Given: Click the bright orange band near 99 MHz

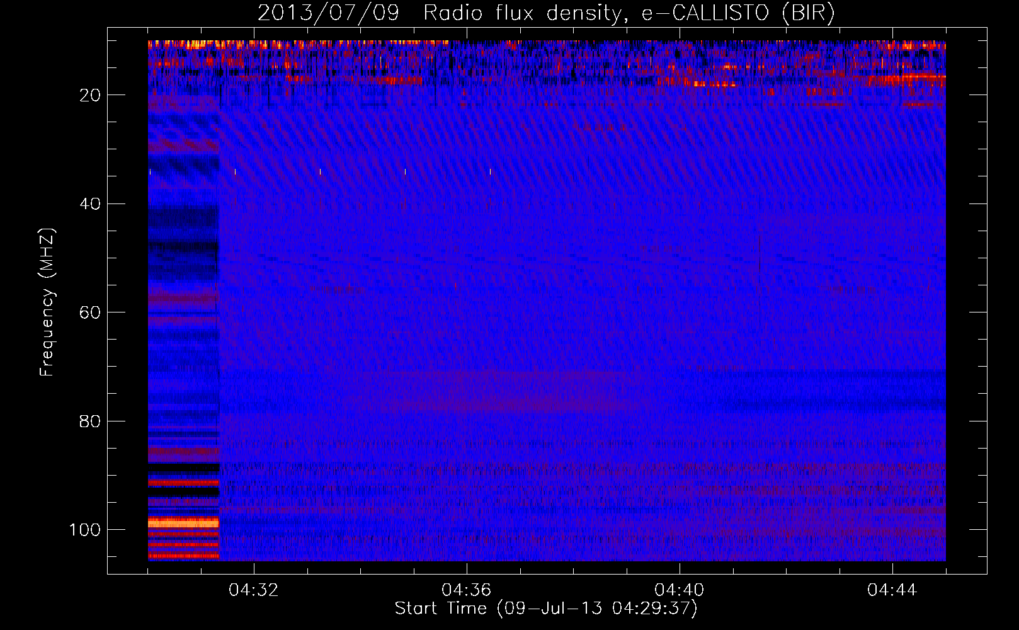Looking at the screenshot, I should [183, 523].
